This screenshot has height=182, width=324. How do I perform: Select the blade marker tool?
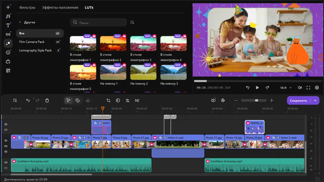(x=77, y=100)
